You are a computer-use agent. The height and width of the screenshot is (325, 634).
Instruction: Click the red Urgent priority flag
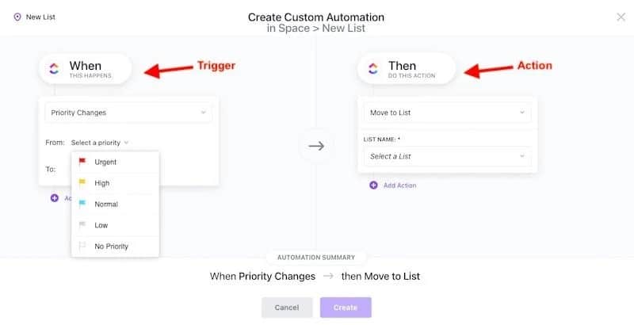pyautogui.click(x=82, y=162)
